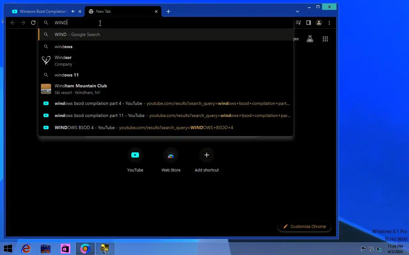The image size is (409, 255).
Task: Open the media controls icon in toolbar
Action: tap(298, 23)
